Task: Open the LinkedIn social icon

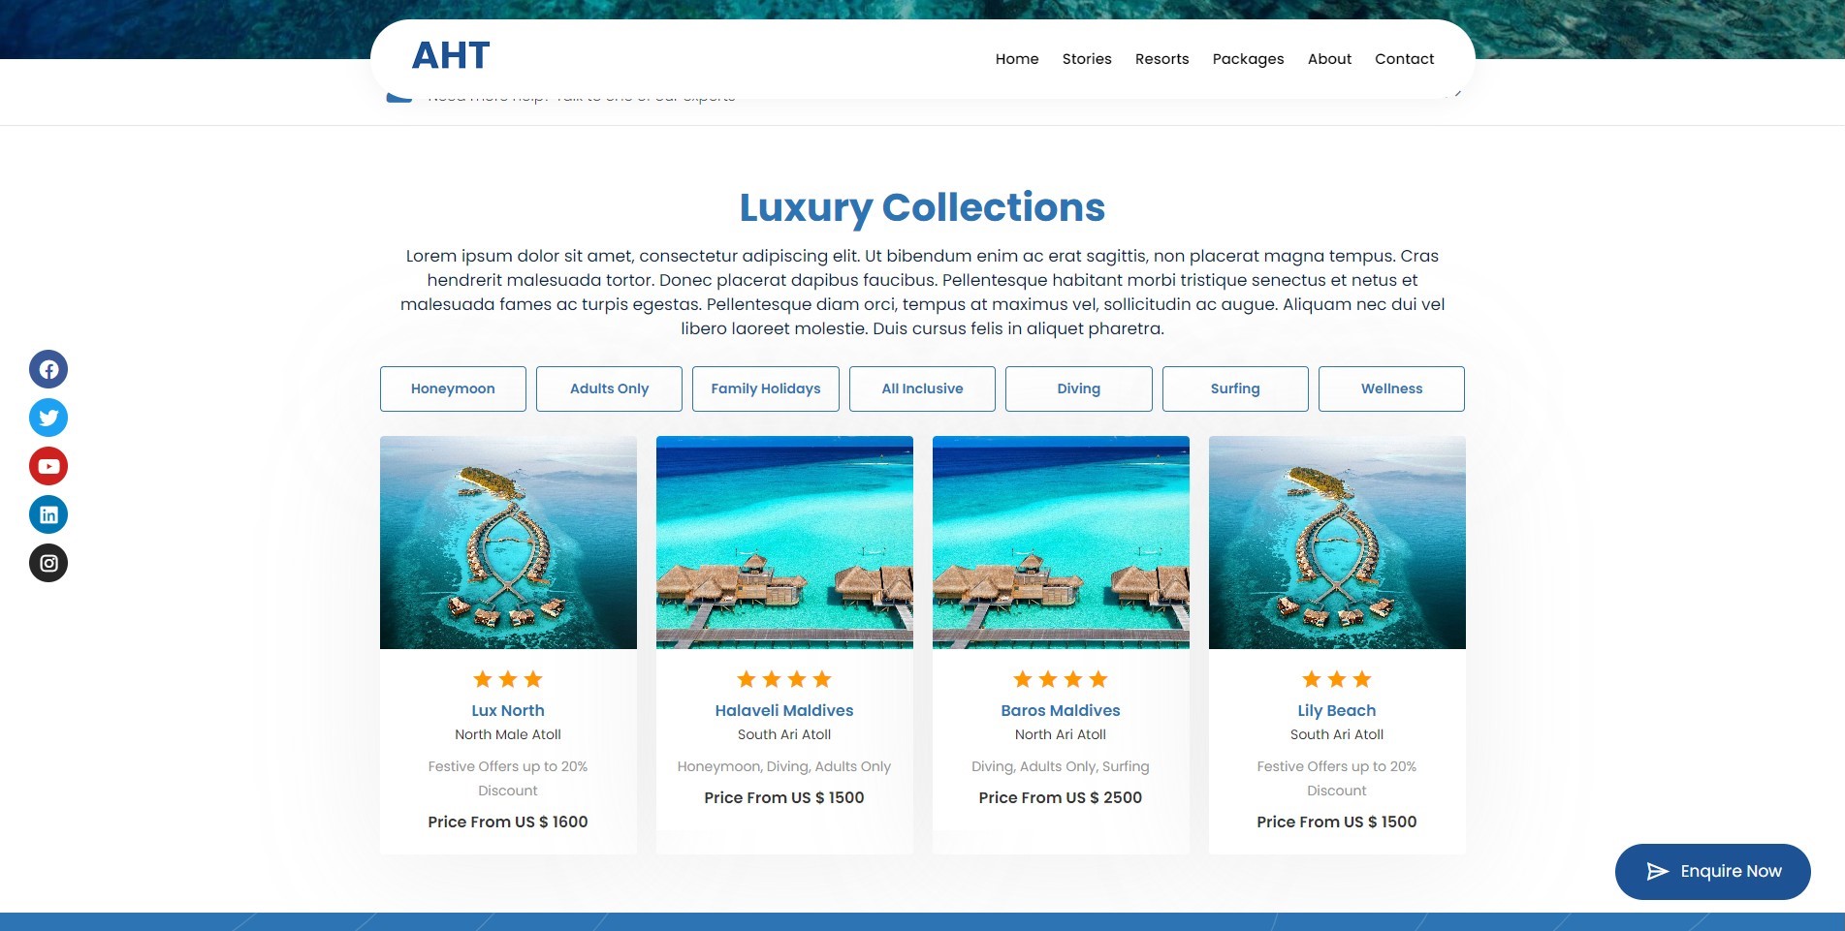Action: click(48, 514)
